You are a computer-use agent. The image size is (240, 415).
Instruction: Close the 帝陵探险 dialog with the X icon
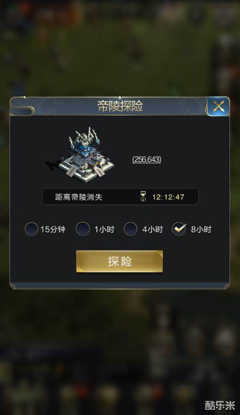(219, 107)
